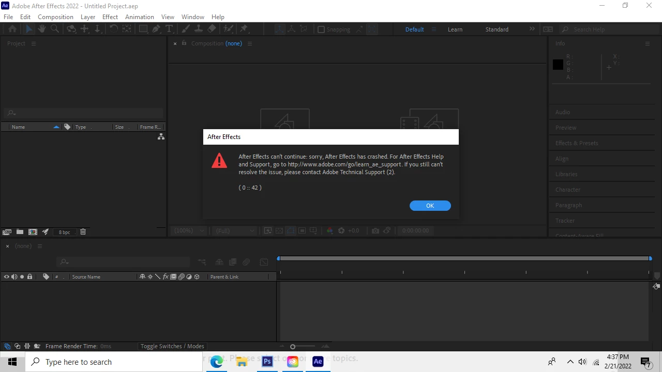Image resolution: width=662 pixels, height=372 pixels.
Task: Toggle Switches / Modes button
Action: 172,346
